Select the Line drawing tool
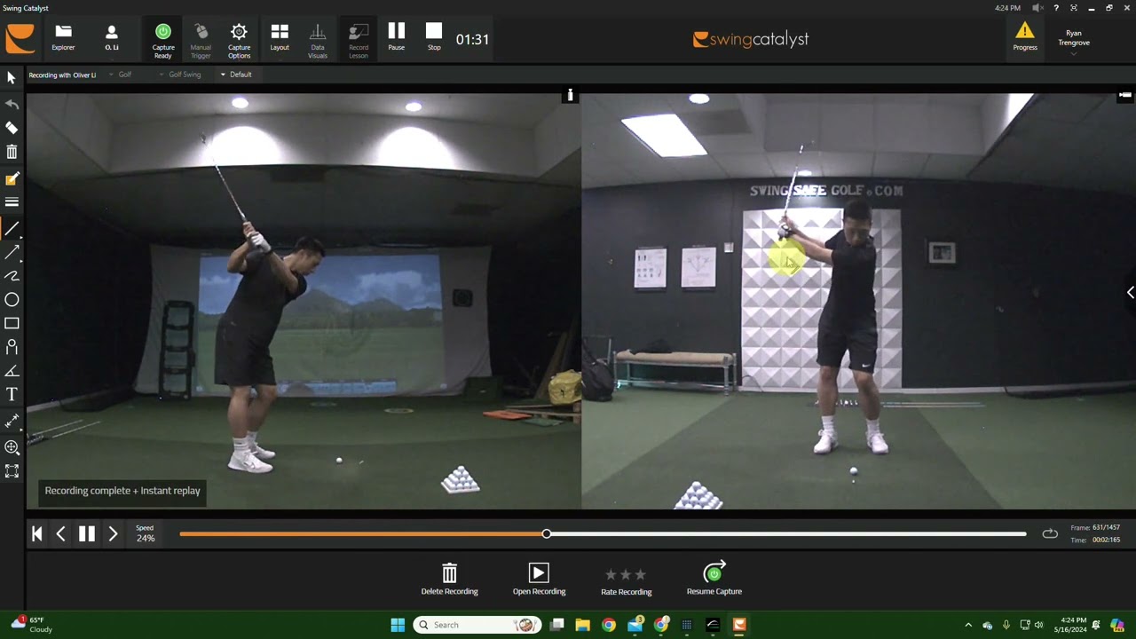Screen dimensions: 1136x639 (12, 229)
